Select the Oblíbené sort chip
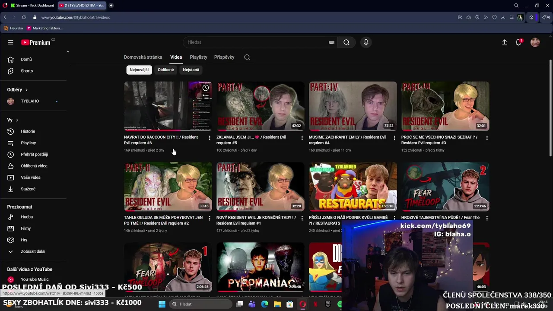This screenshot has height=311, width=553. click(x=166, y=70)
